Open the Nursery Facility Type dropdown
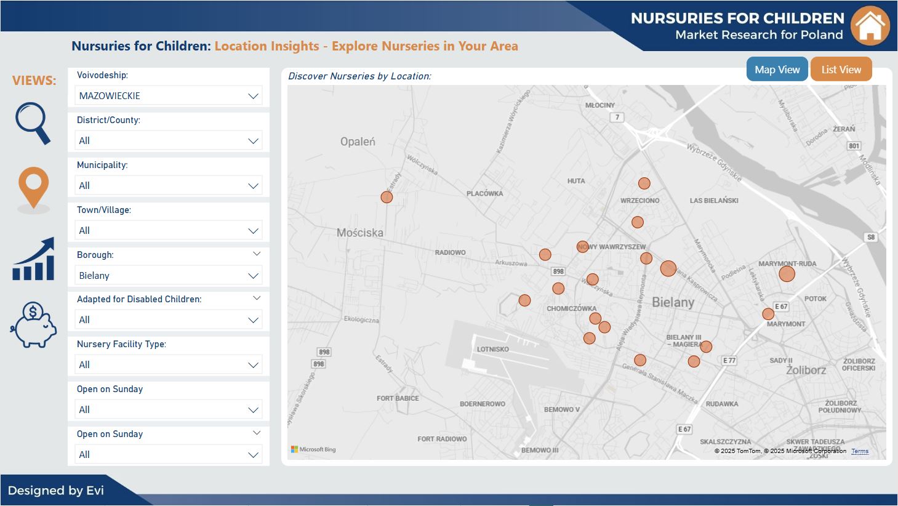Screen dimensions: 898x506 (x=169, y=365)
